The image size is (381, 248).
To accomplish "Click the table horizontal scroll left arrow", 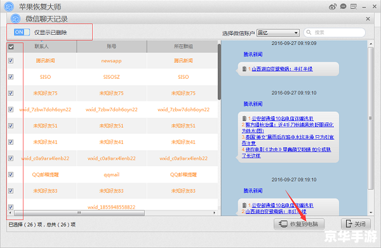I will click(10, 213).
